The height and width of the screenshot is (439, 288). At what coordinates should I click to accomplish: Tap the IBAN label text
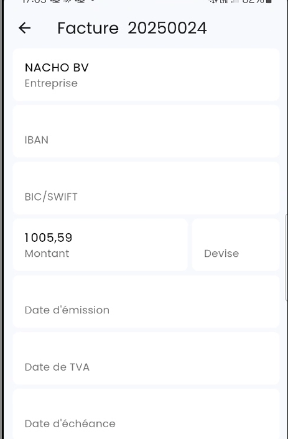tap(37, 140)
